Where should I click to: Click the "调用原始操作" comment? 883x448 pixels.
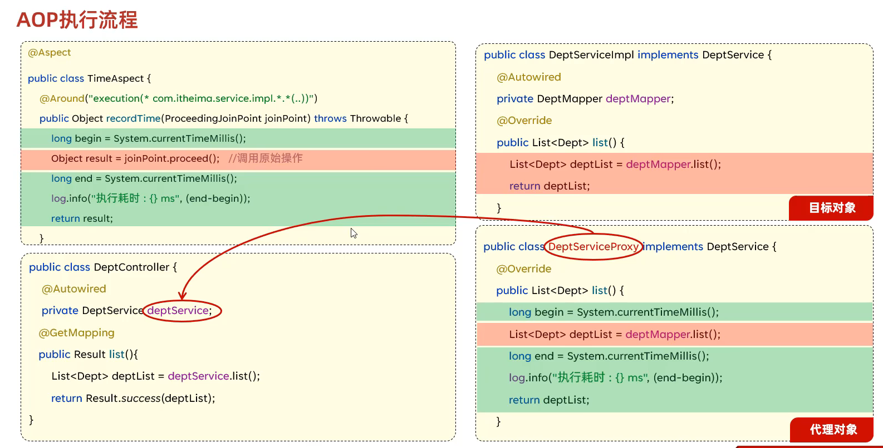(x=266, y=158)
